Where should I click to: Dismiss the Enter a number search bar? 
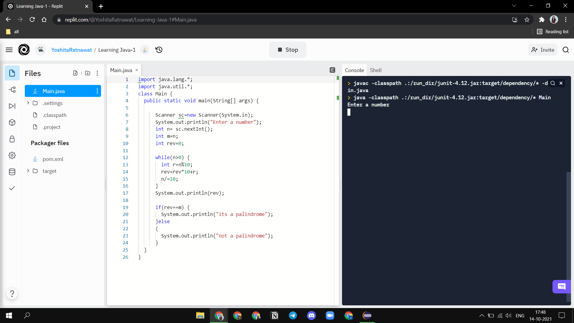point(561,83)
